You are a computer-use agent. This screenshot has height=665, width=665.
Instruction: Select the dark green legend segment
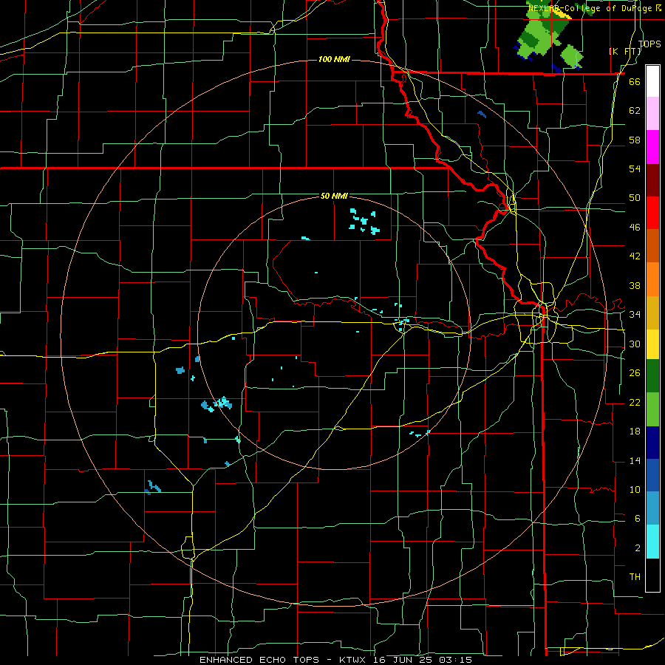[652, 376]
